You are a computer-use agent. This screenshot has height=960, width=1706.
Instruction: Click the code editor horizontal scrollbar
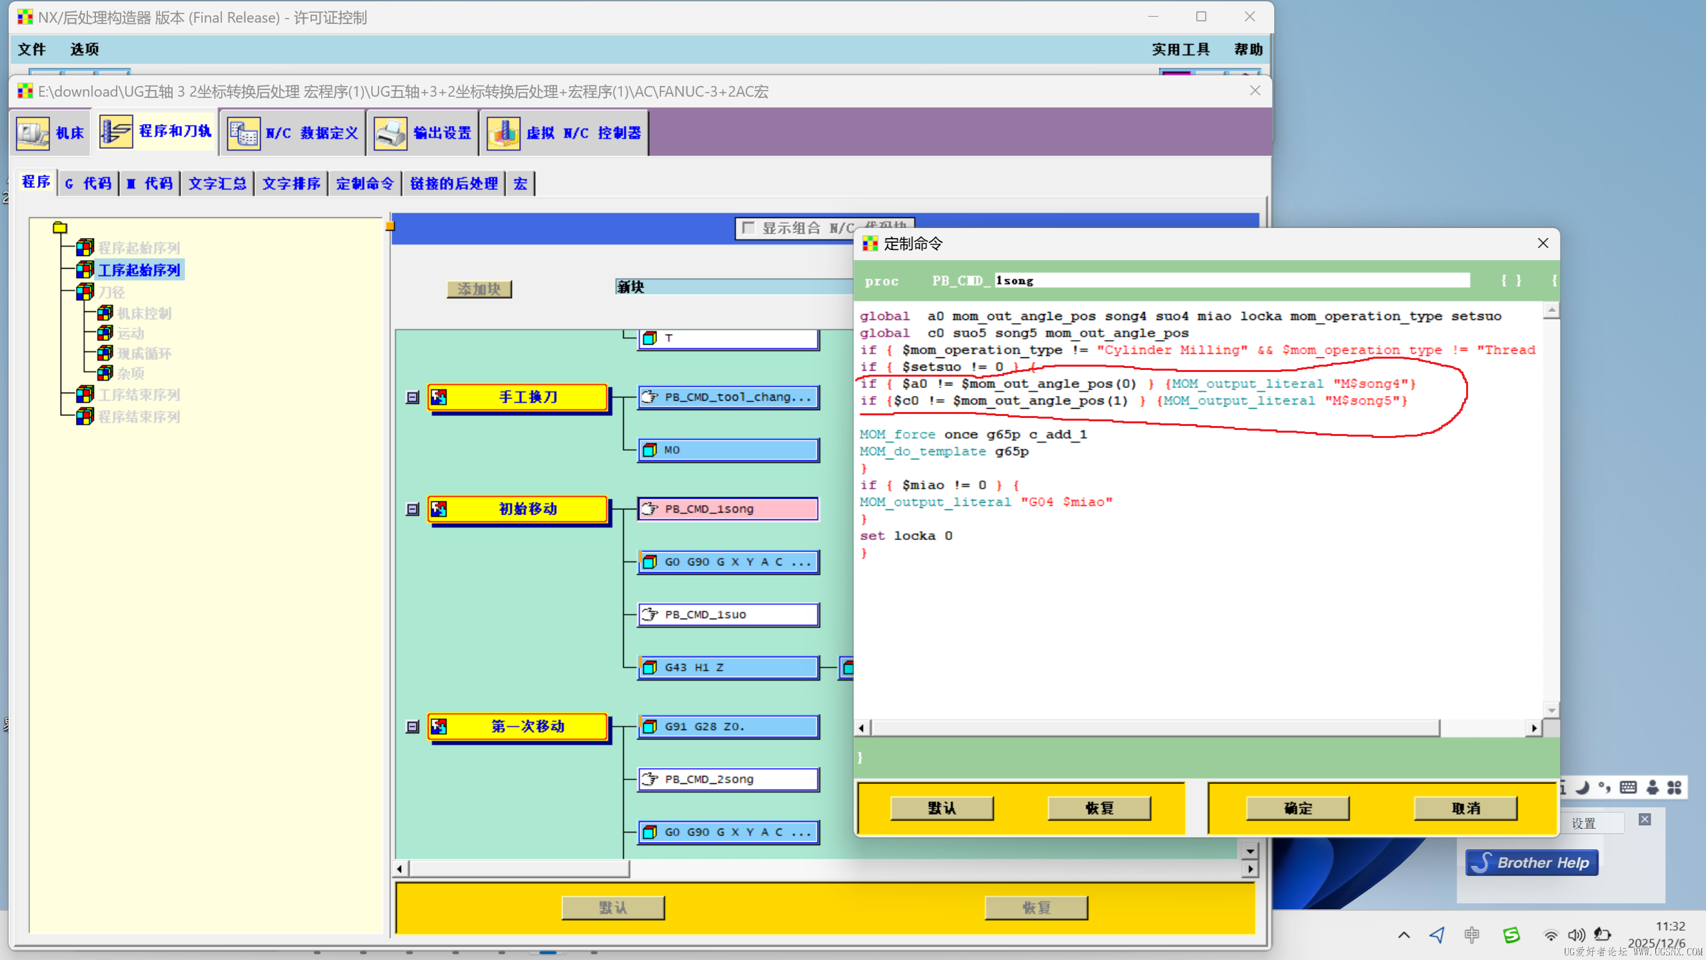click(x=1154, y=728)
